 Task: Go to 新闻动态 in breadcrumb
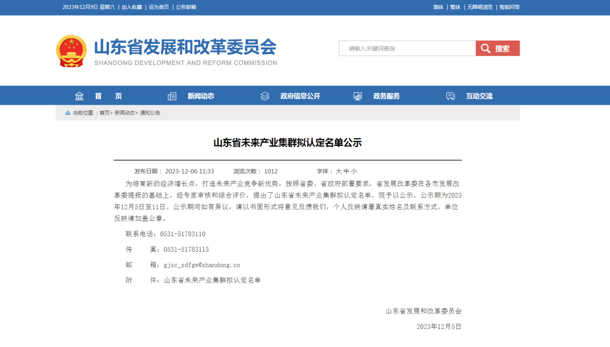point(124,113)
